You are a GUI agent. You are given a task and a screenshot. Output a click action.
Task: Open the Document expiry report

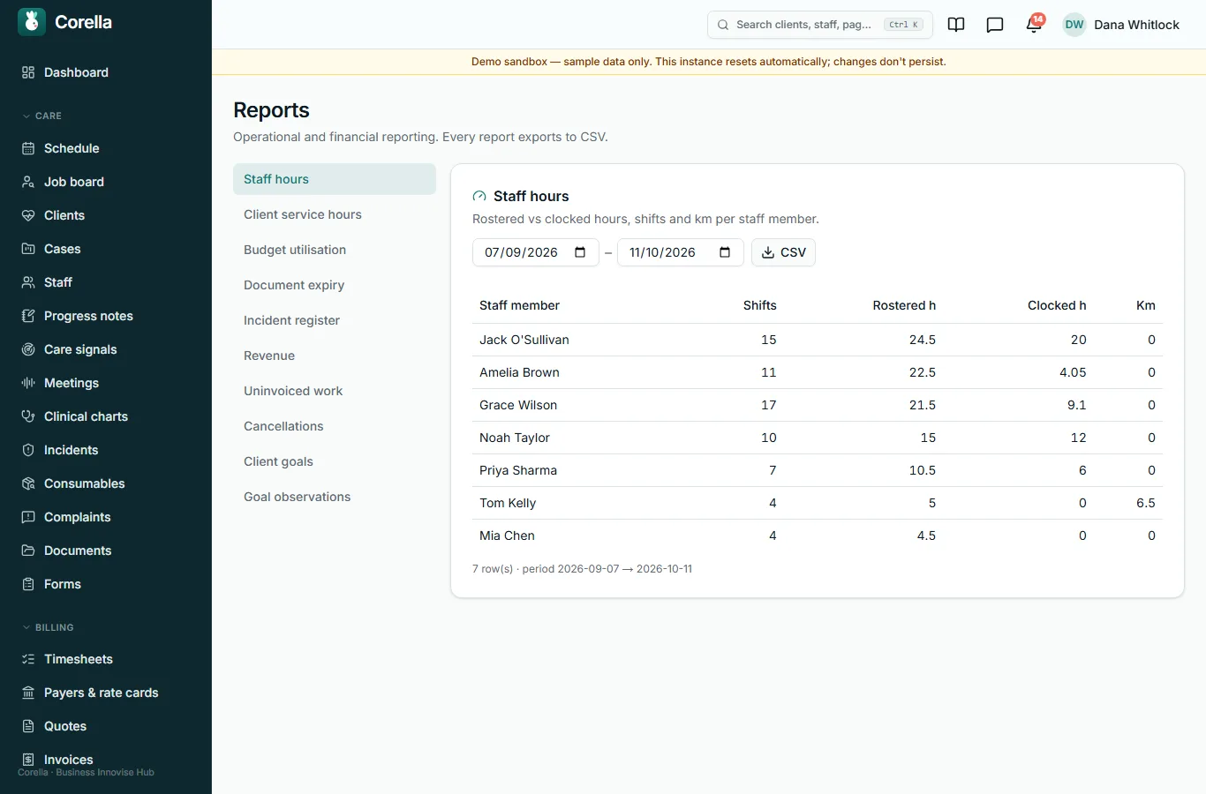point(335,285)
